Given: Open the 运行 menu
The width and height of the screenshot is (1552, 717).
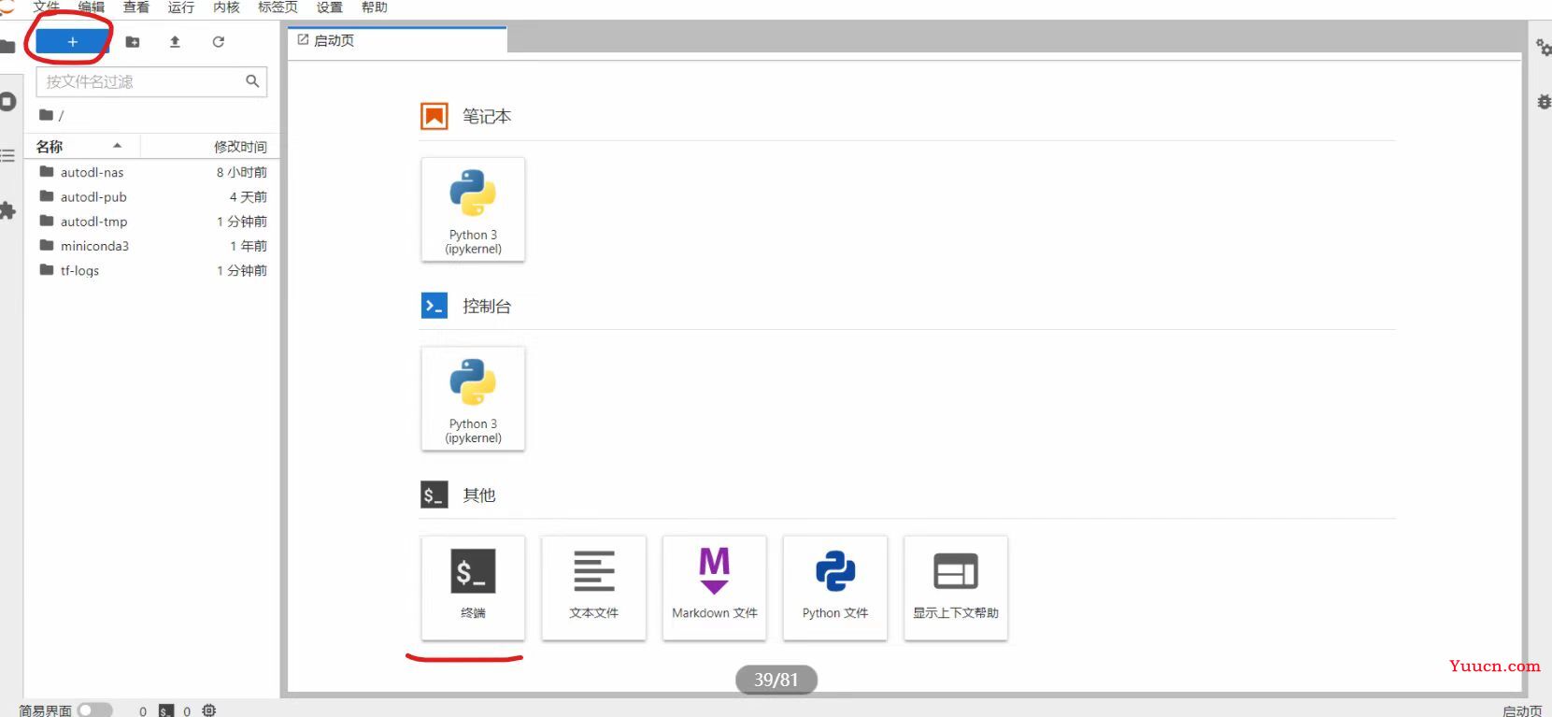Looking at the screenshot, I should (x=181, y=7).
